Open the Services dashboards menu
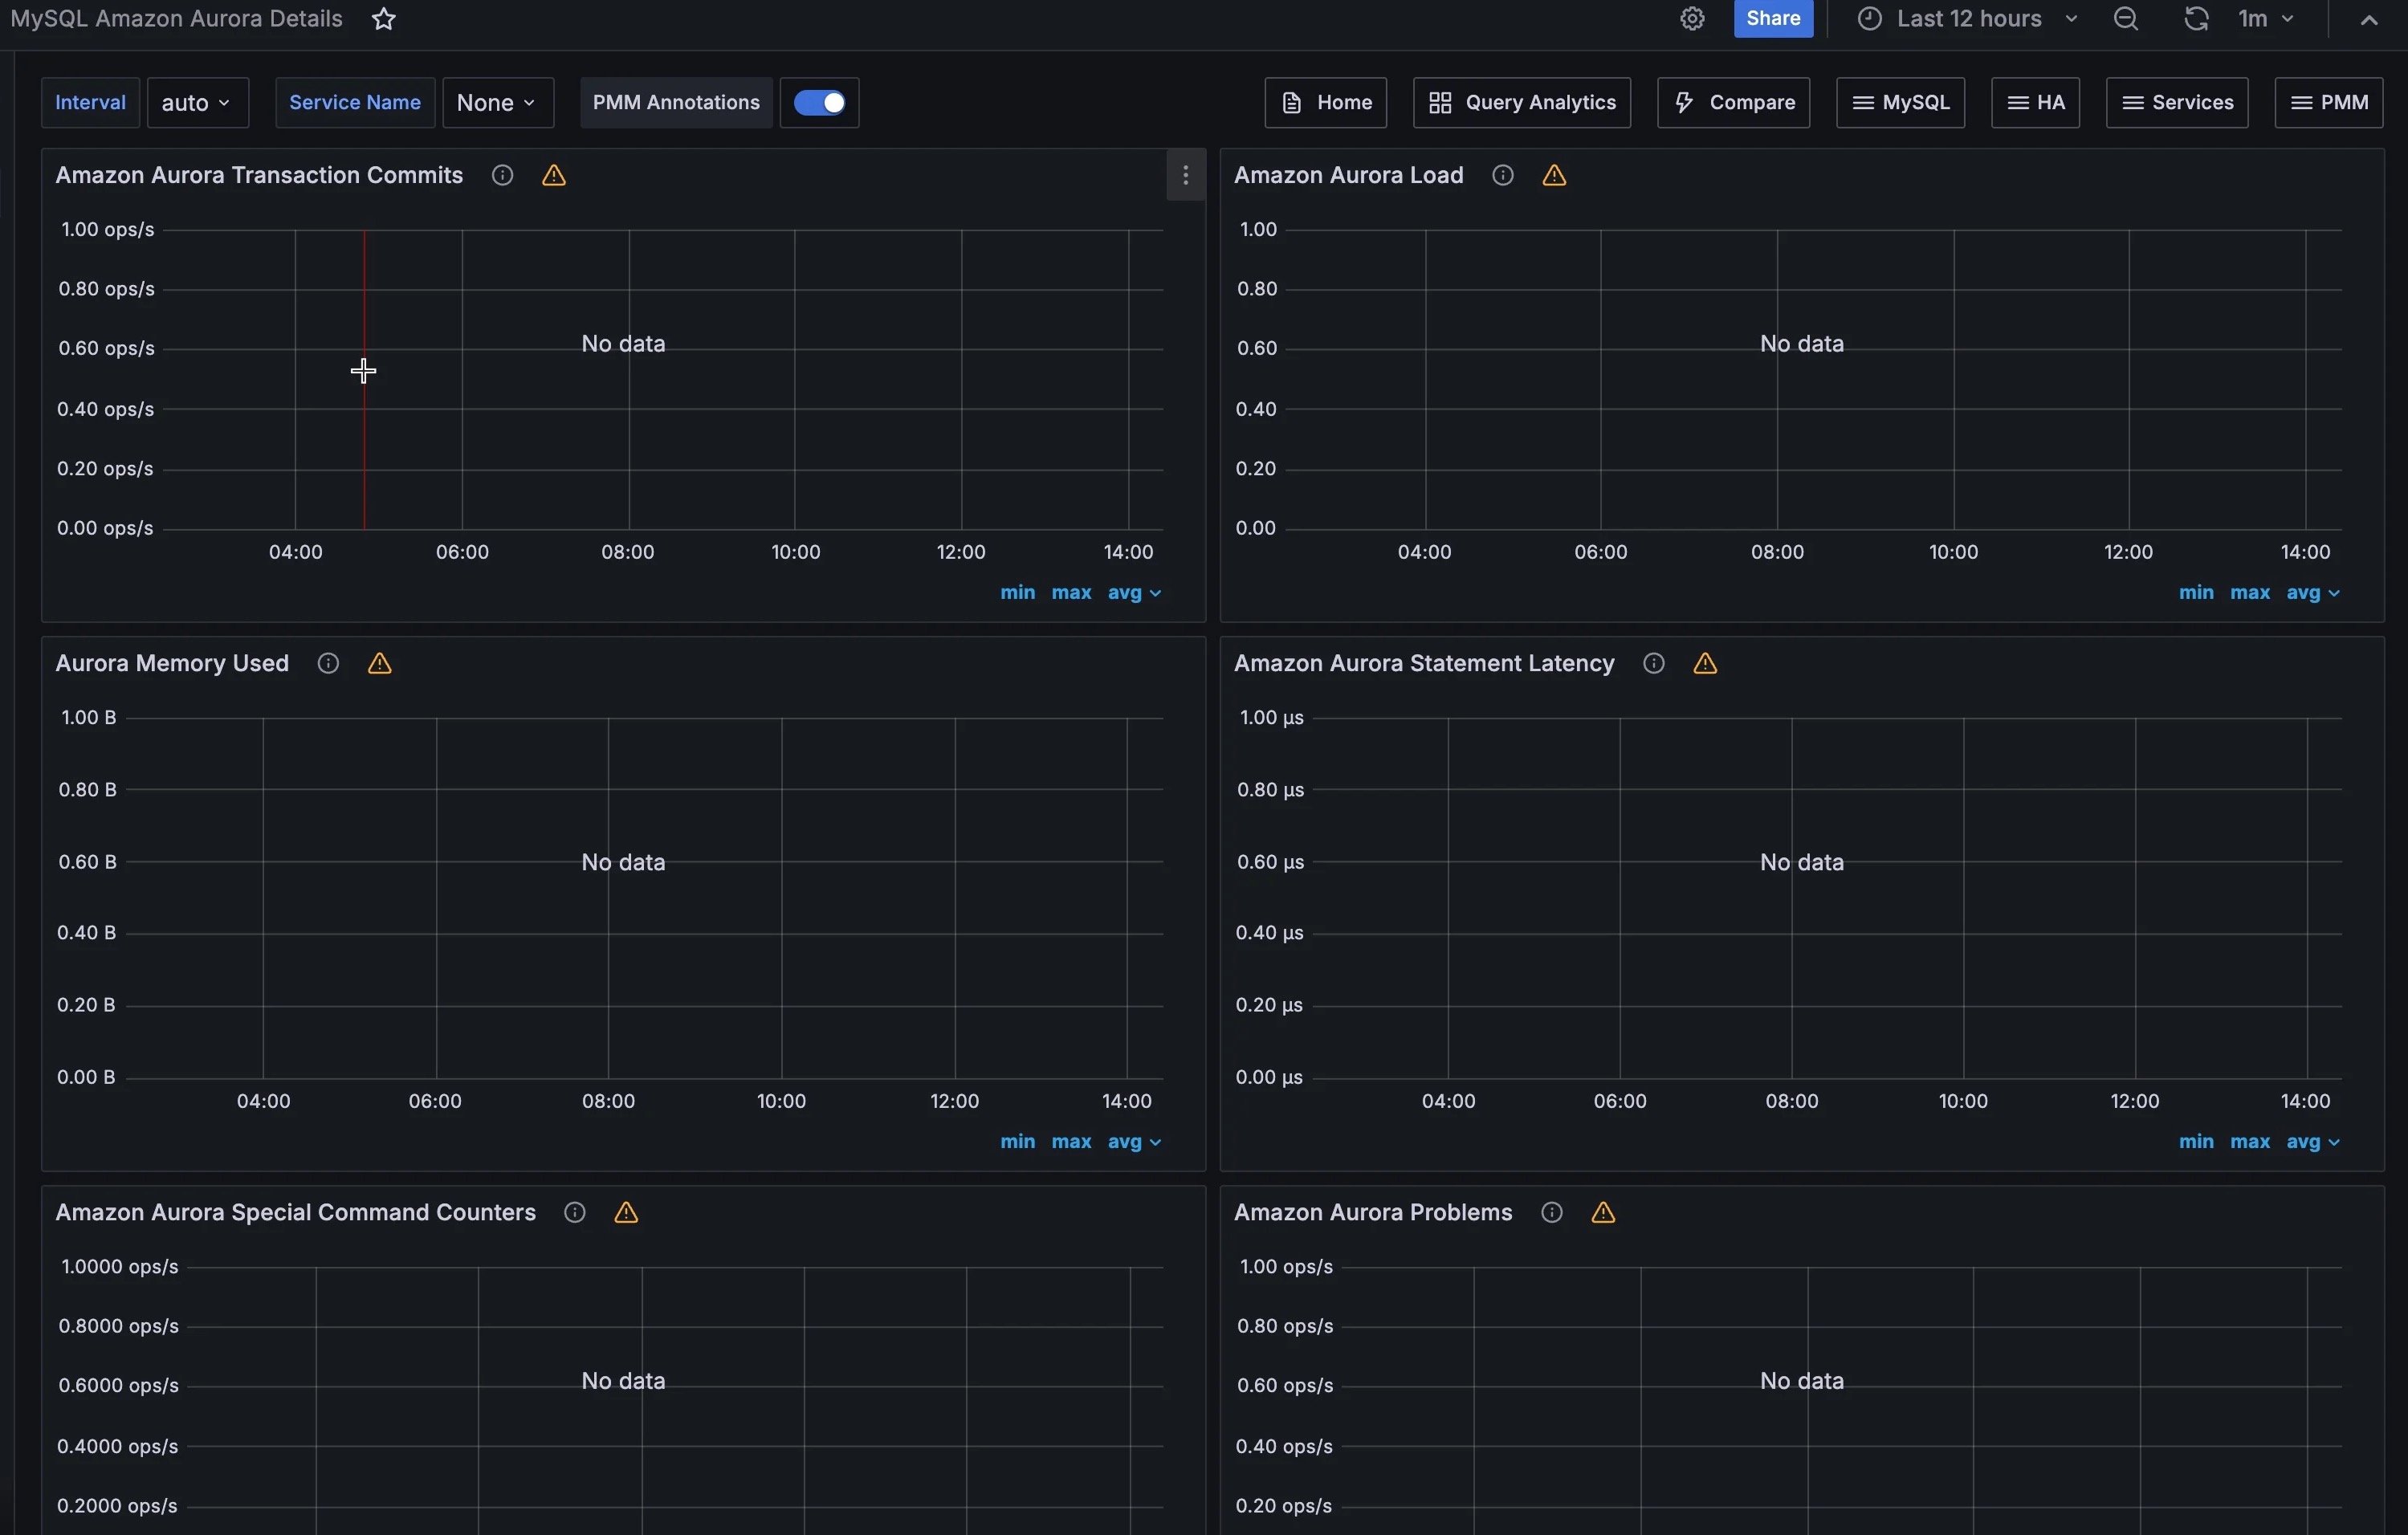Screen dimensions: 2408x1535 point(2177,103)
